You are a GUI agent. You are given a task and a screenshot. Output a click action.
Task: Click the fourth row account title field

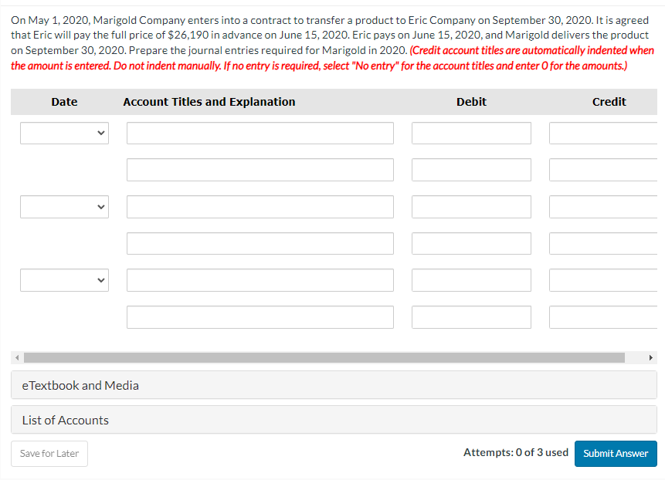coord(260,243)
